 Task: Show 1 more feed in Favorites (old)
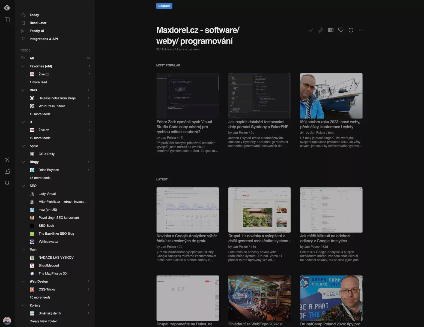tap(38, 82)
